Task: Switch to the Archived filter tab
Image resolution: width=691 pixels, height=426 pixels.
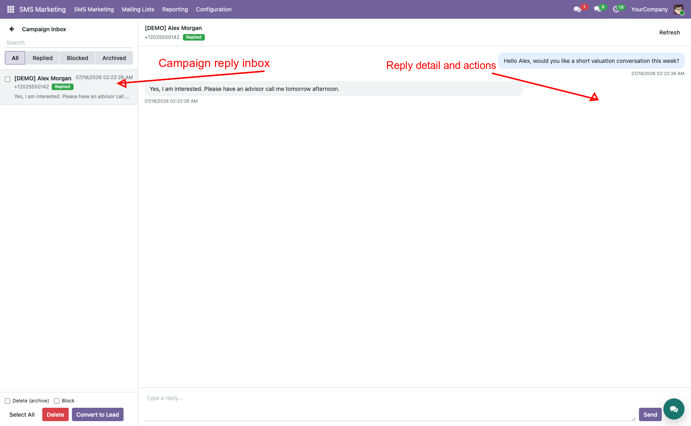Action: click(114, 58)
